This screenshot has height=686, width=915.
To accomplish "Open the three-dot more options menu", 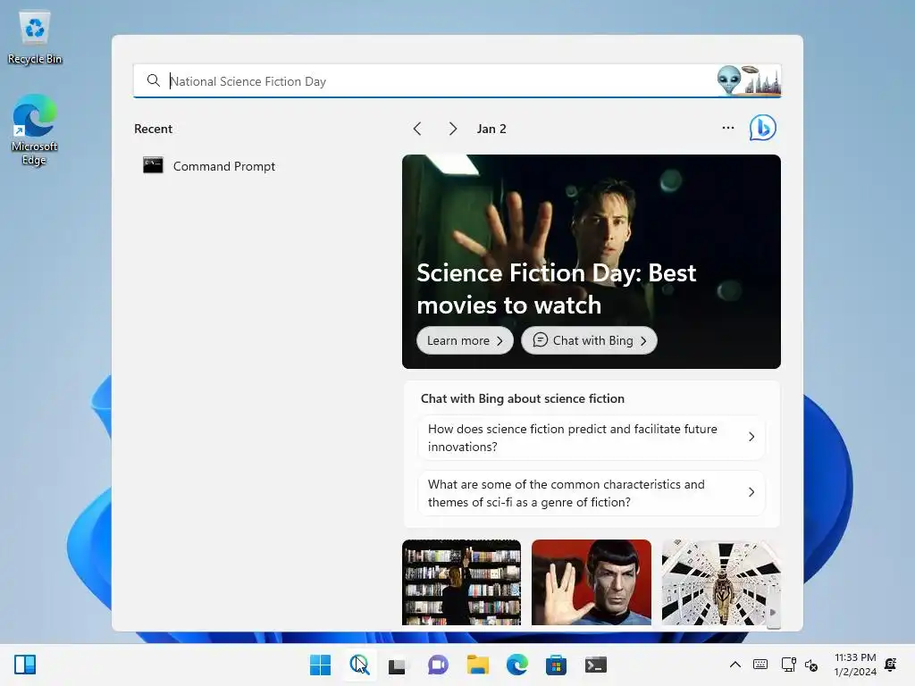I will click(727, 128).
